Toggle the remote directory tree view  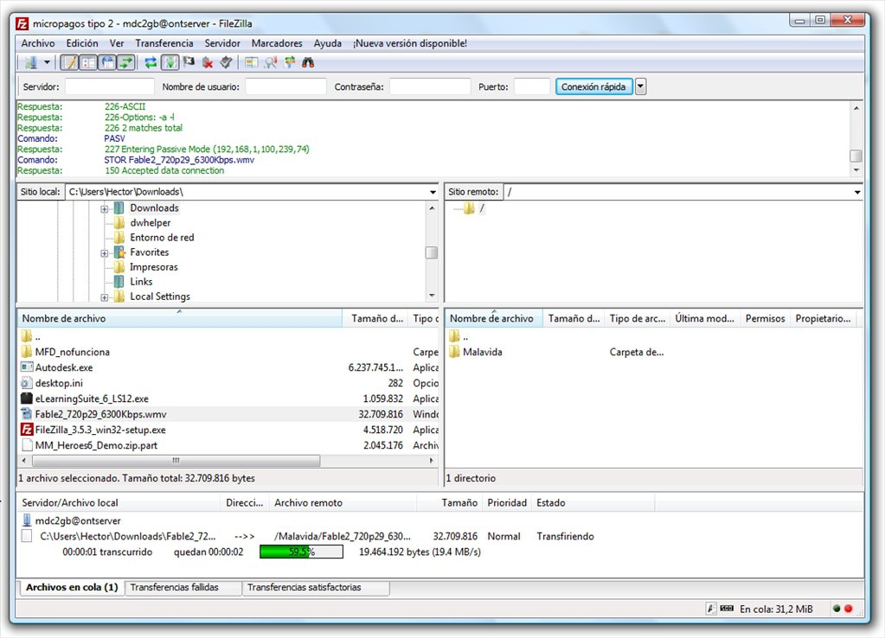[106, 62]
